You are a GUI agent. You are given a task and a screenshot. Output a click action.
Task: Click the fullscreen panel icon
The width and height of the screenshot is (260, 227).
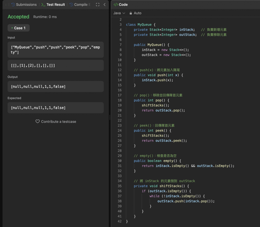[97, 5]
